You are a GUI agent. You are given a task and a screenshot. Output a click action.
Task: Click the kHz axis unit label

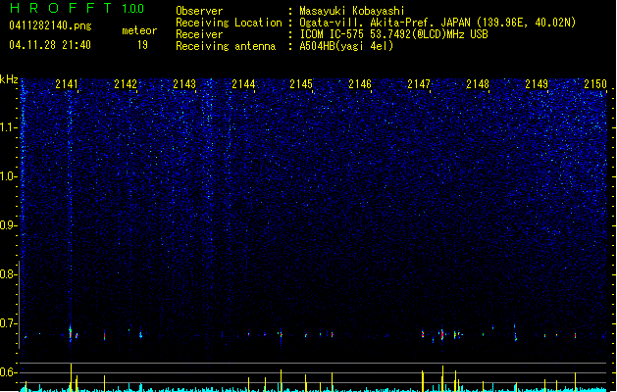9,79
